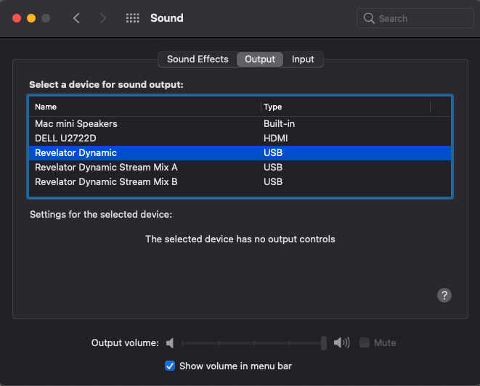Viewport: 480px width, 386px height.
Task: Sort by the Type column header
Action: 346,107
